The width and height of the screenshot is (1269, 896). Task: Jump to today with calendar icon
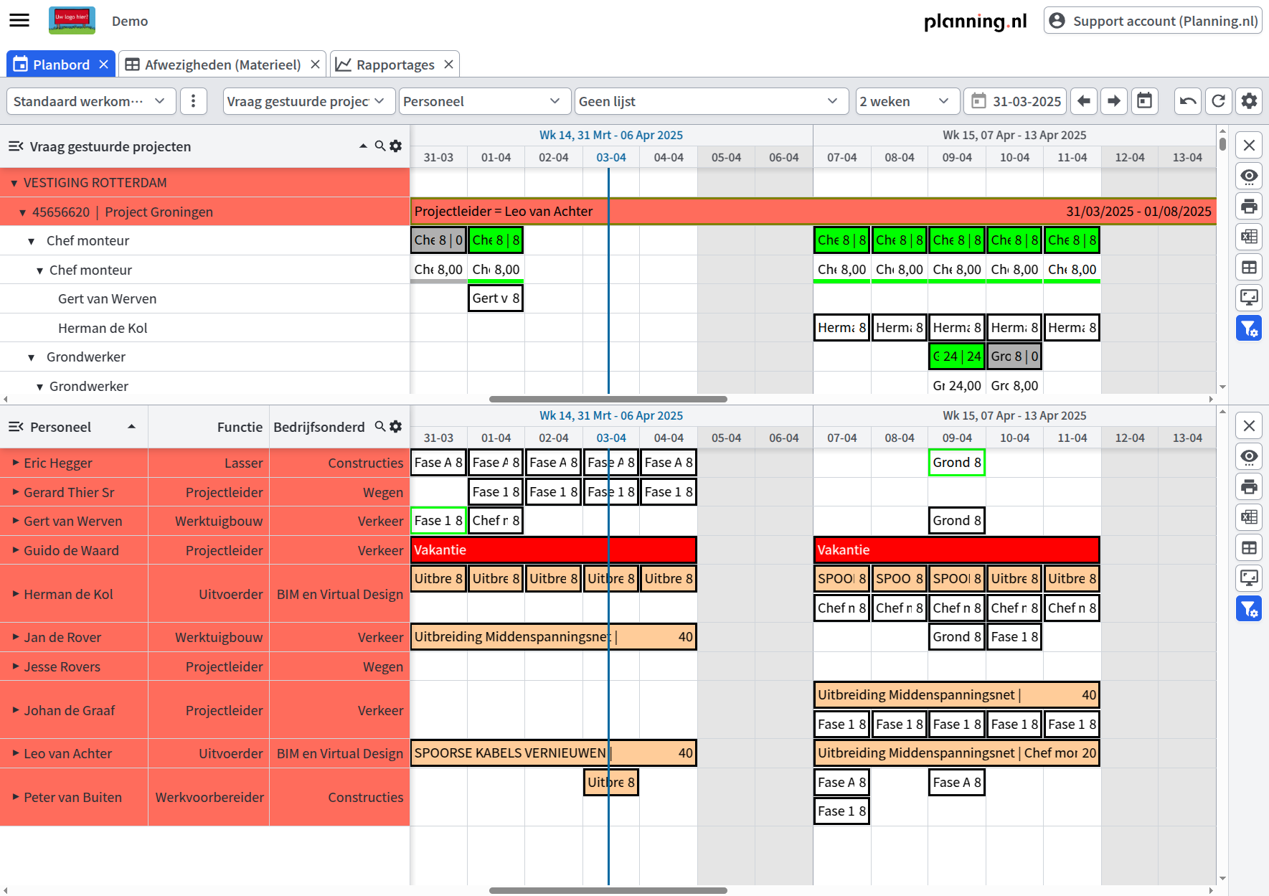[1145, 101]
